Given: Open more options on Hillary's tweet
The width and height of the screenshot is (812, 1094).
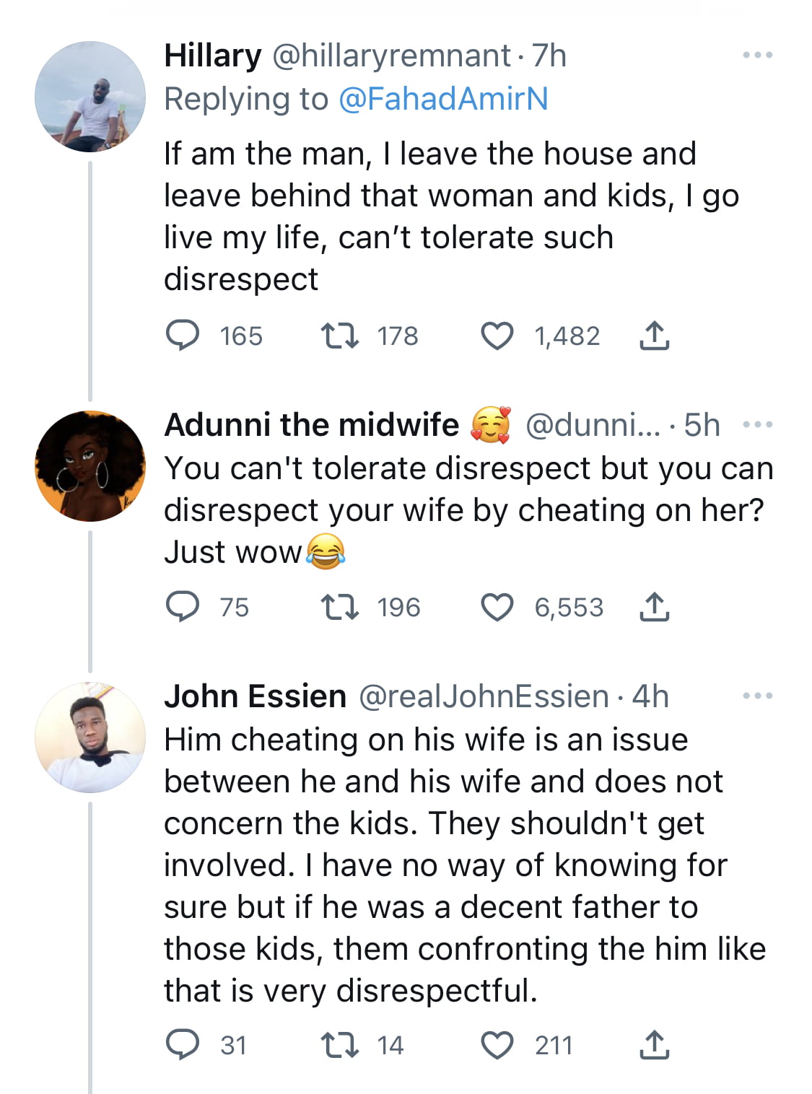Looking at the screenshot, I should coord(758,55).
